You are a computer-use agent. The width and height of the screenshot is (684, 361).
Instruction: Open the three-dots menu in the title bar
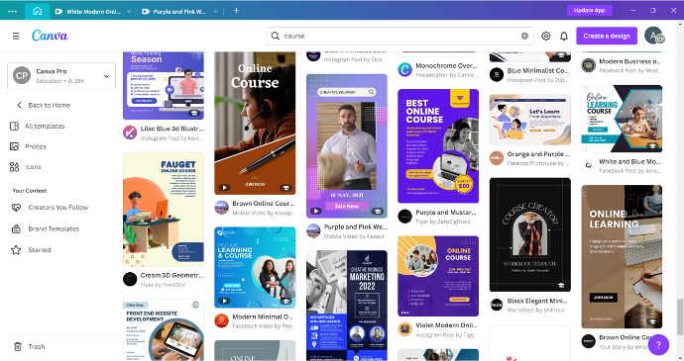point(12,11)
